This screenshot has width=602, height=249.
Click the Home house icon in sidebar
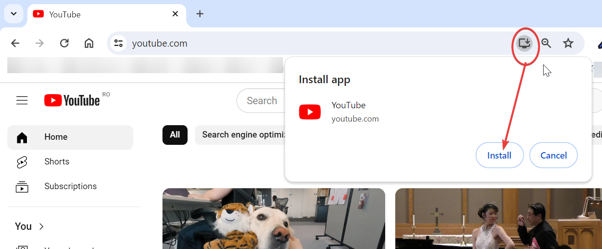tap(22, 137)
